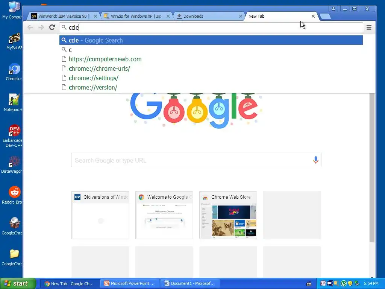Choose https://computernewb.com suggestion
Screen dimensions: 385x289
pyautogui.click(x=211, y=59)
